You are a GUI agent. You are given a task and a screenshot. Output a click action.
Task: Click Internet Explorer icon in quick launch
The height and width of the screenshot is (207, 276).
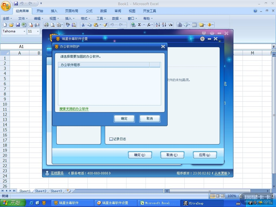pos(32,203)
